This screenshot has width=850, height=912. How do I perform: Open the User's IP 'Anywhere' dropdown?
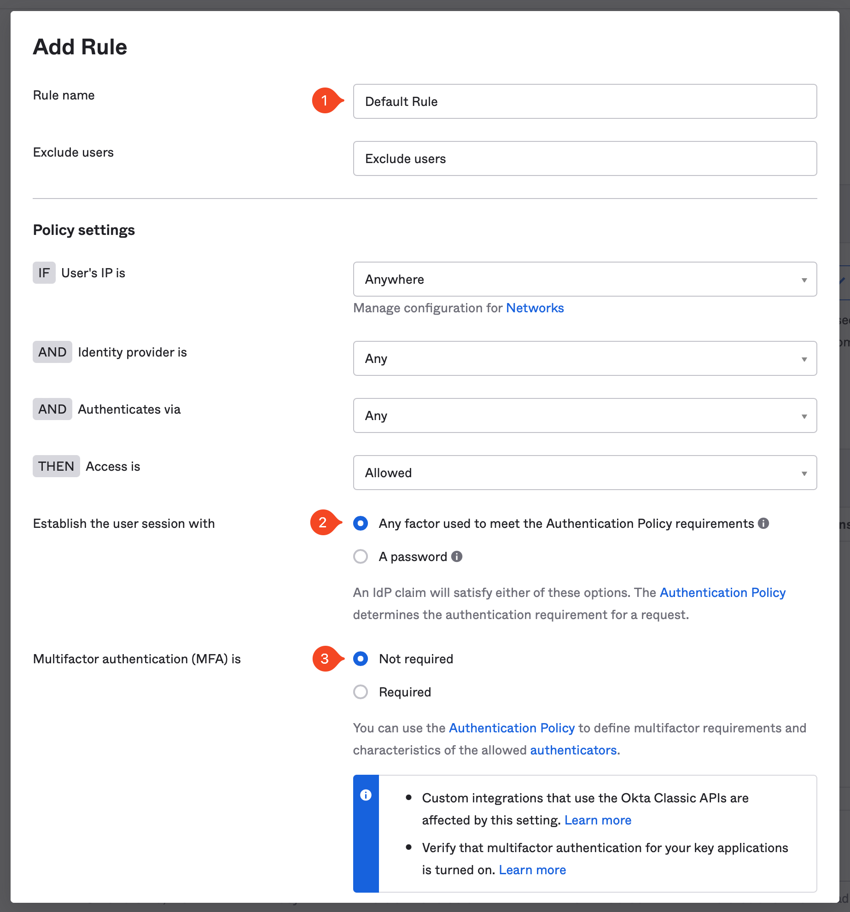coord(585,279)
